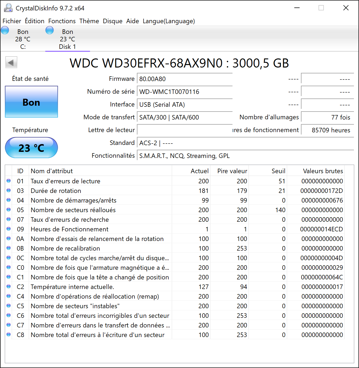Click status dot for attribute C6
The height and width of the screenshot is (368, 359).
[x=9, y=315]
